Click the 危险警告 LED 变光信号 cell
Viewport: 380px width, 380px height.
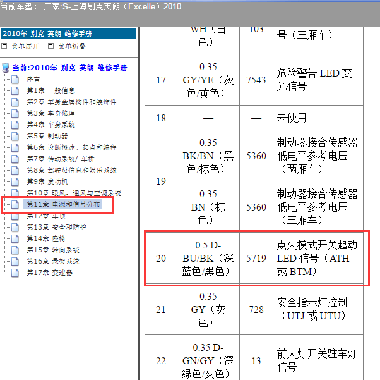(318, 80)
